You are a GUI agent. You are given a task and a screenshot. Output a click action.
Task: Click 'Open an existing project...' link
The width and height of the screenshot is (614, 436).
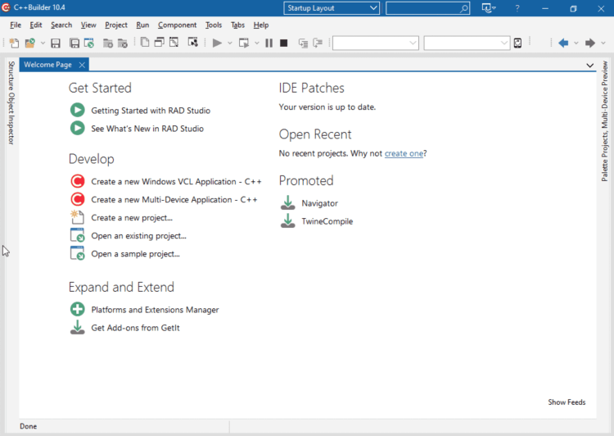(x=138, y=236)
